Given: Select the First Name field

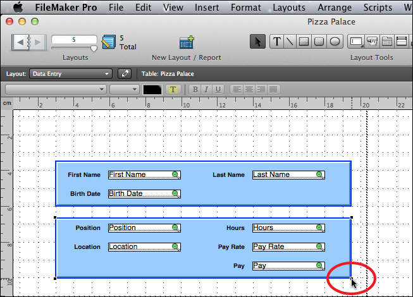Looking at the screenshot, I should click(144, 175).
